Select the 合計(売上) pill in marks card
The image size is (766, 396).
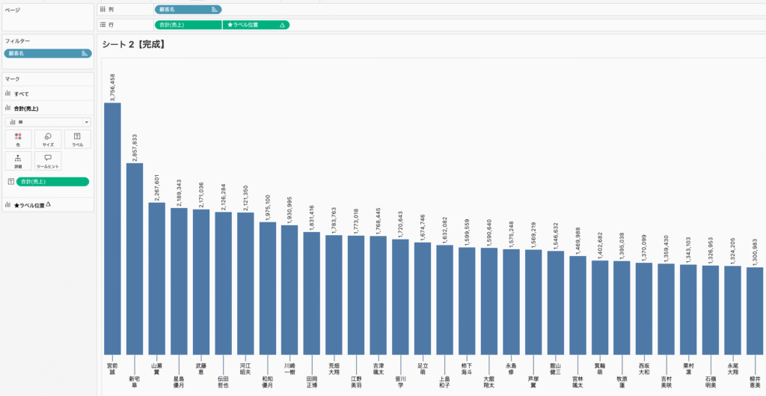pyautogui.click(x=52, y=182)
